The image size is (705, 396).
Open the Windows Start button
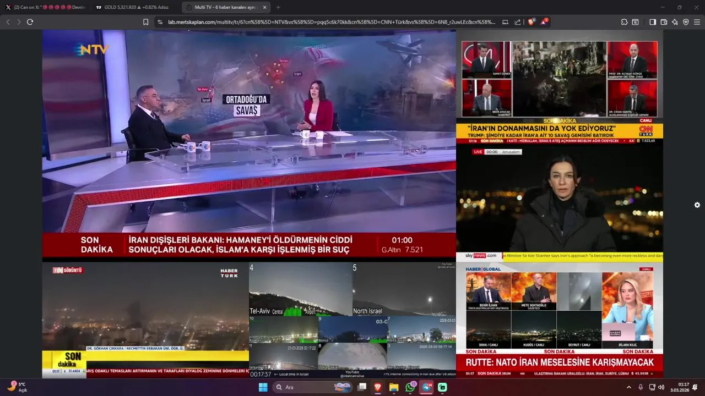(263, 387)
